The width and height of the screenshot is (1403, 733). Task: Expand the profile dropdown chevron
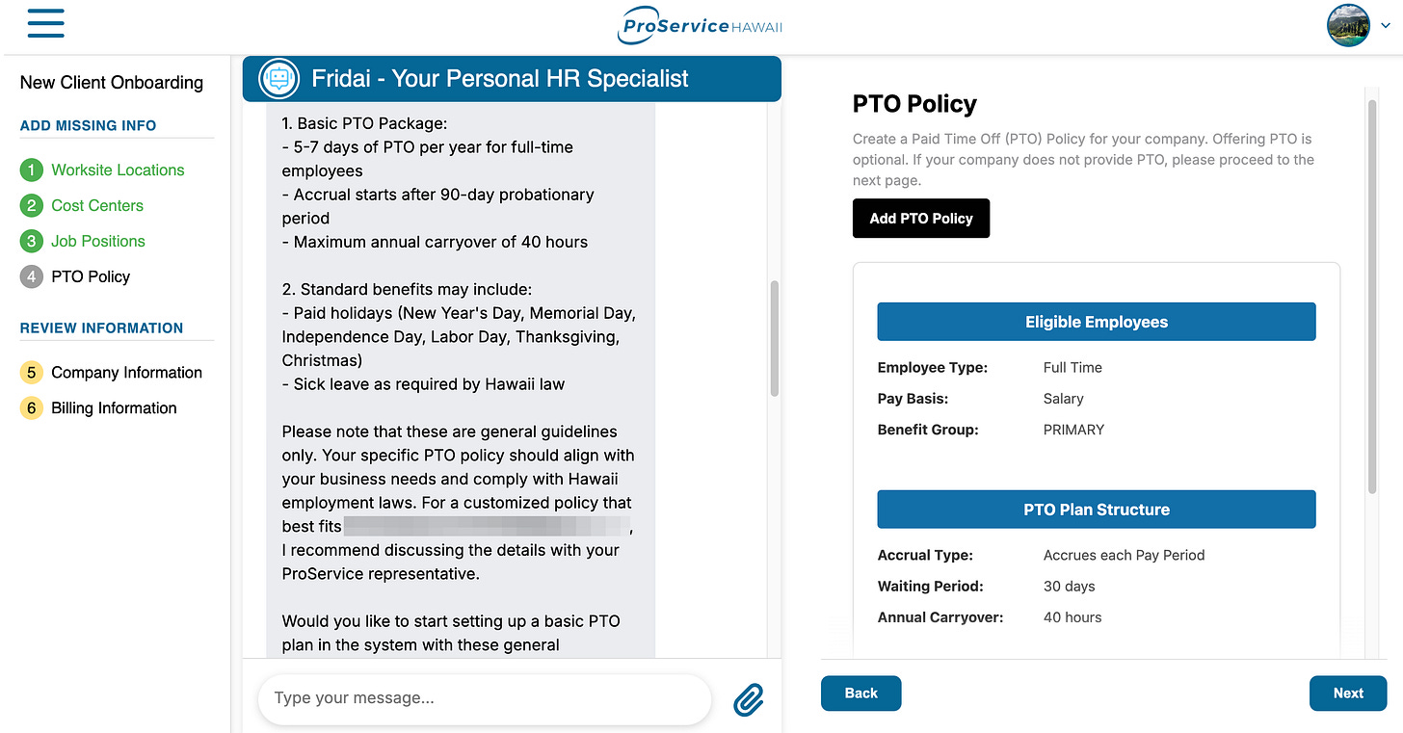(1386, 27)
